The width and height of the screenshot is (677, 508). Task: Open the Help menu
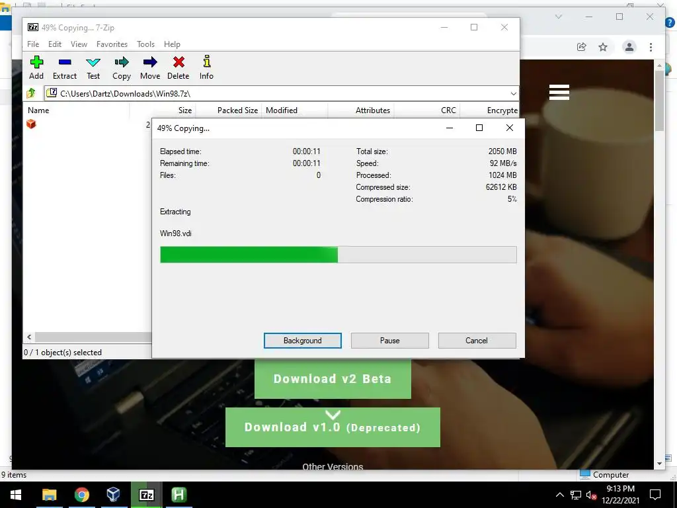[172, 44]
